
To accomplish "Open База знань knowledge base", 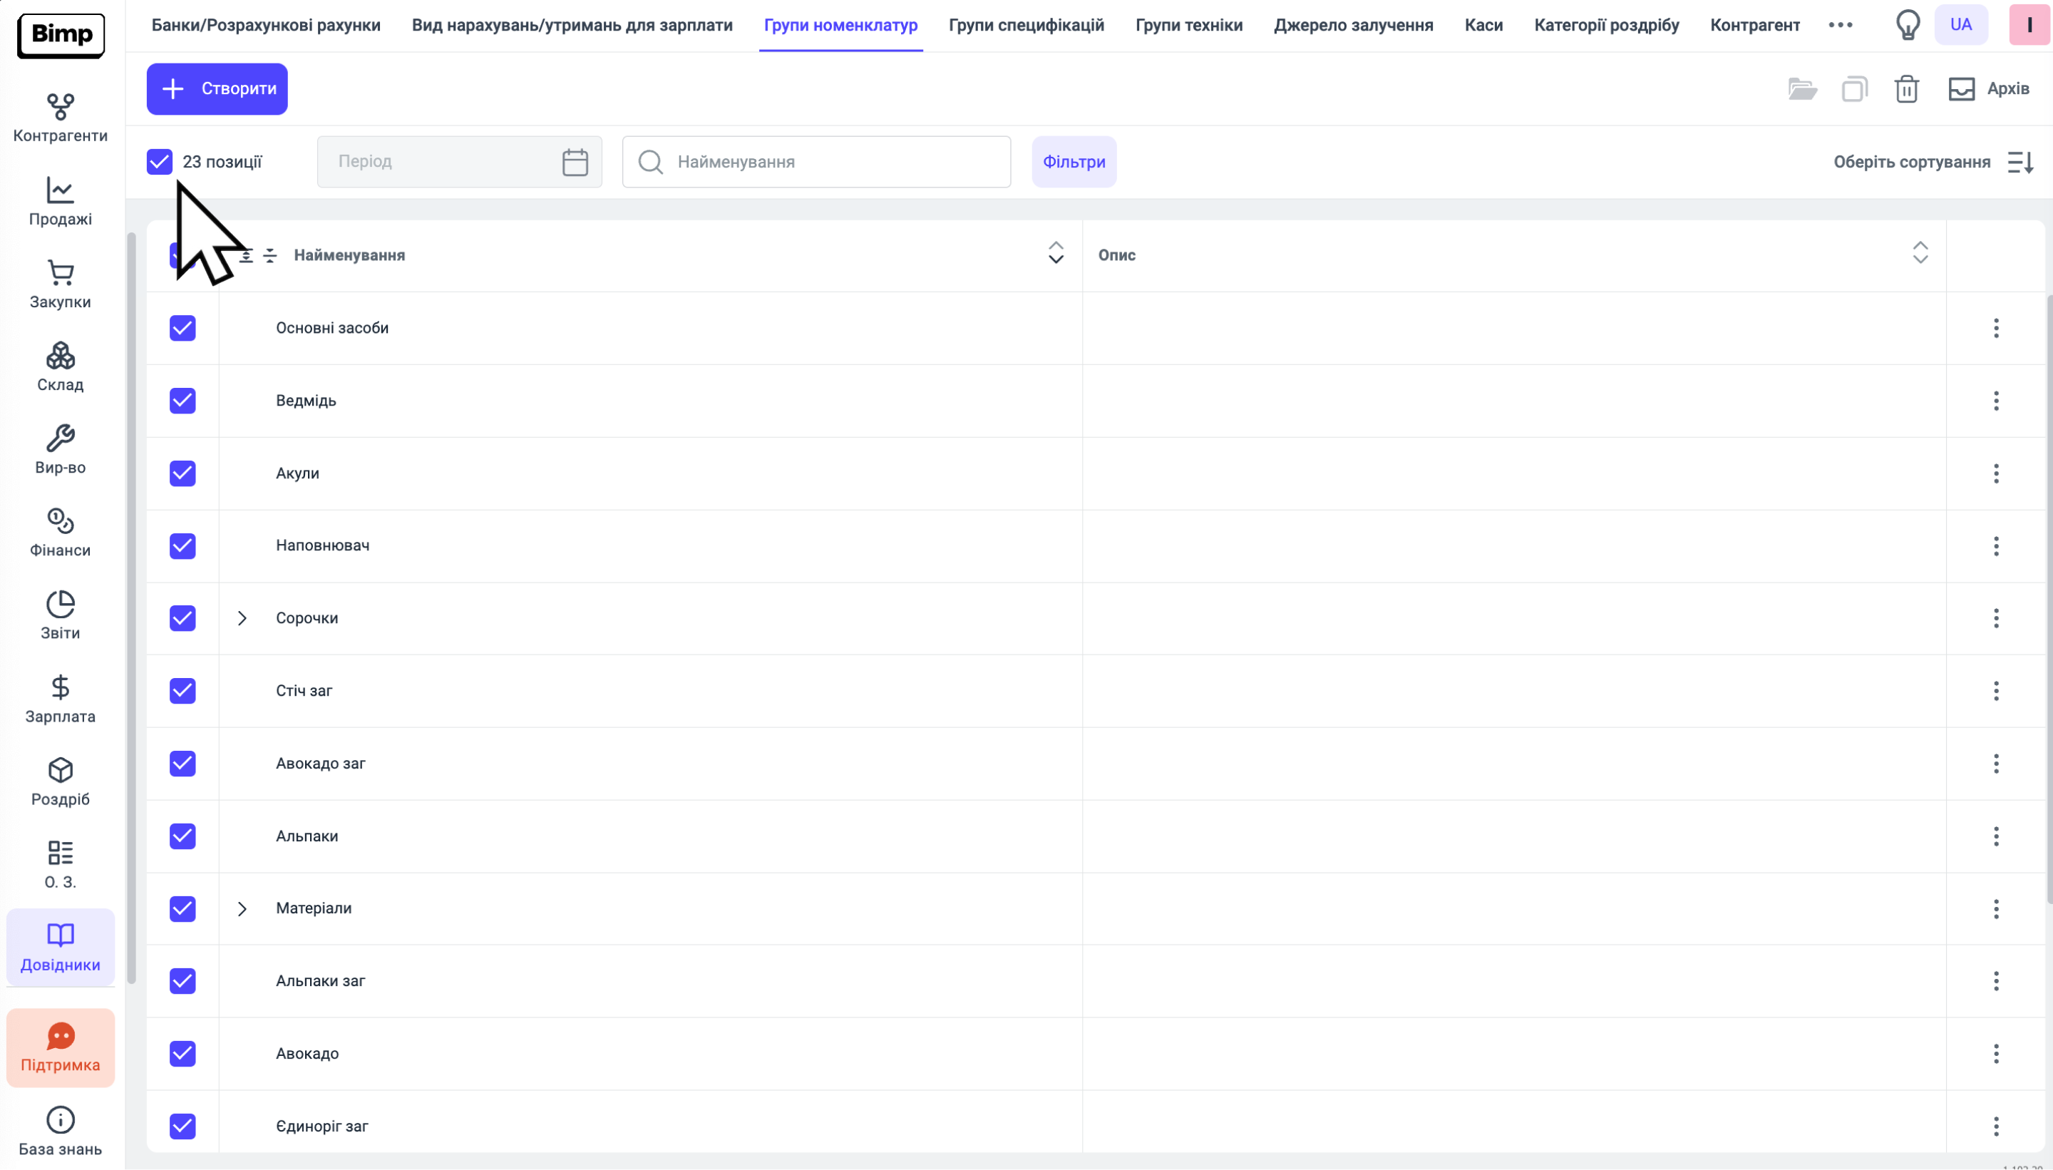I will [x=61, y=1131].
